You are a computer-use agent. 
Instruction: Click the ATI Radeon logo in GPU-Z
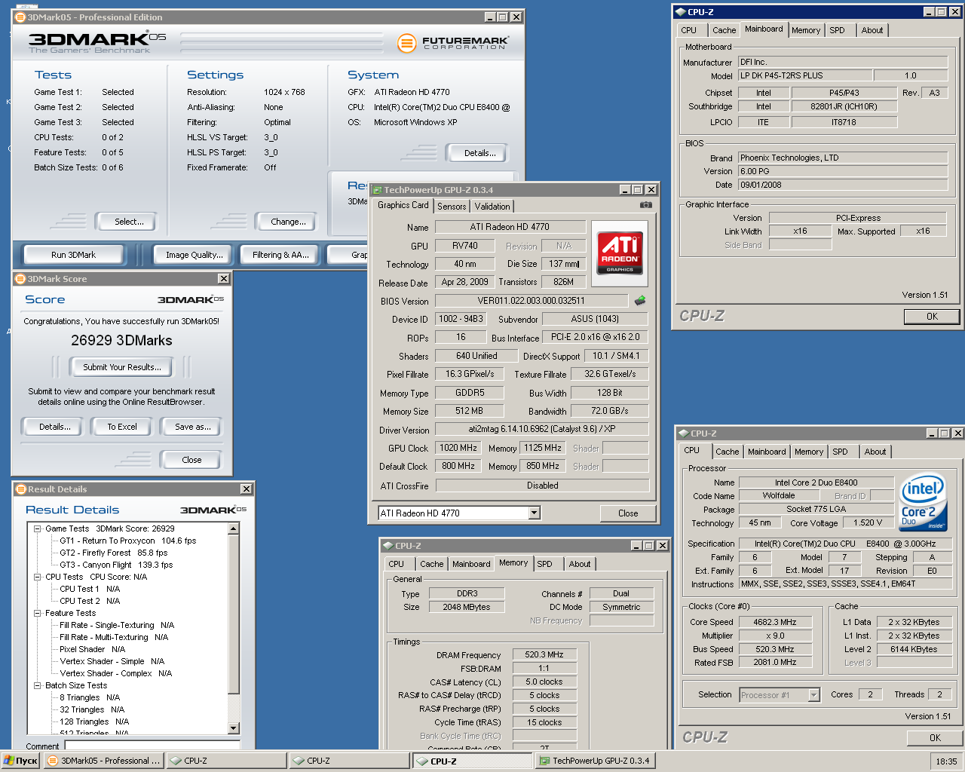(x=620, y=253)
